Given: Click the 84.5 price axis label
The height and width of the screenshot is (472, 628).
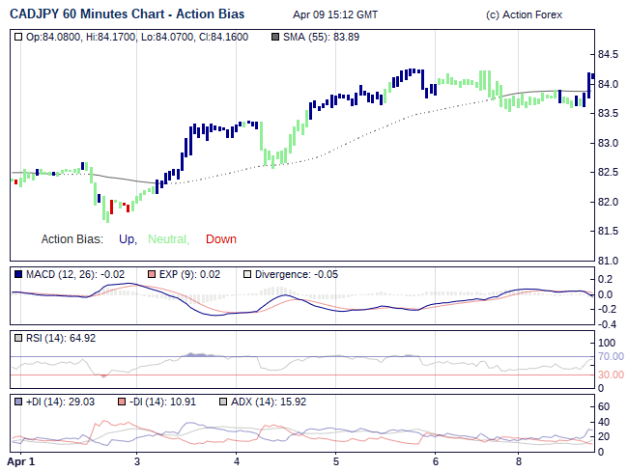Looking at the screenshot, I should coord(608,54).
